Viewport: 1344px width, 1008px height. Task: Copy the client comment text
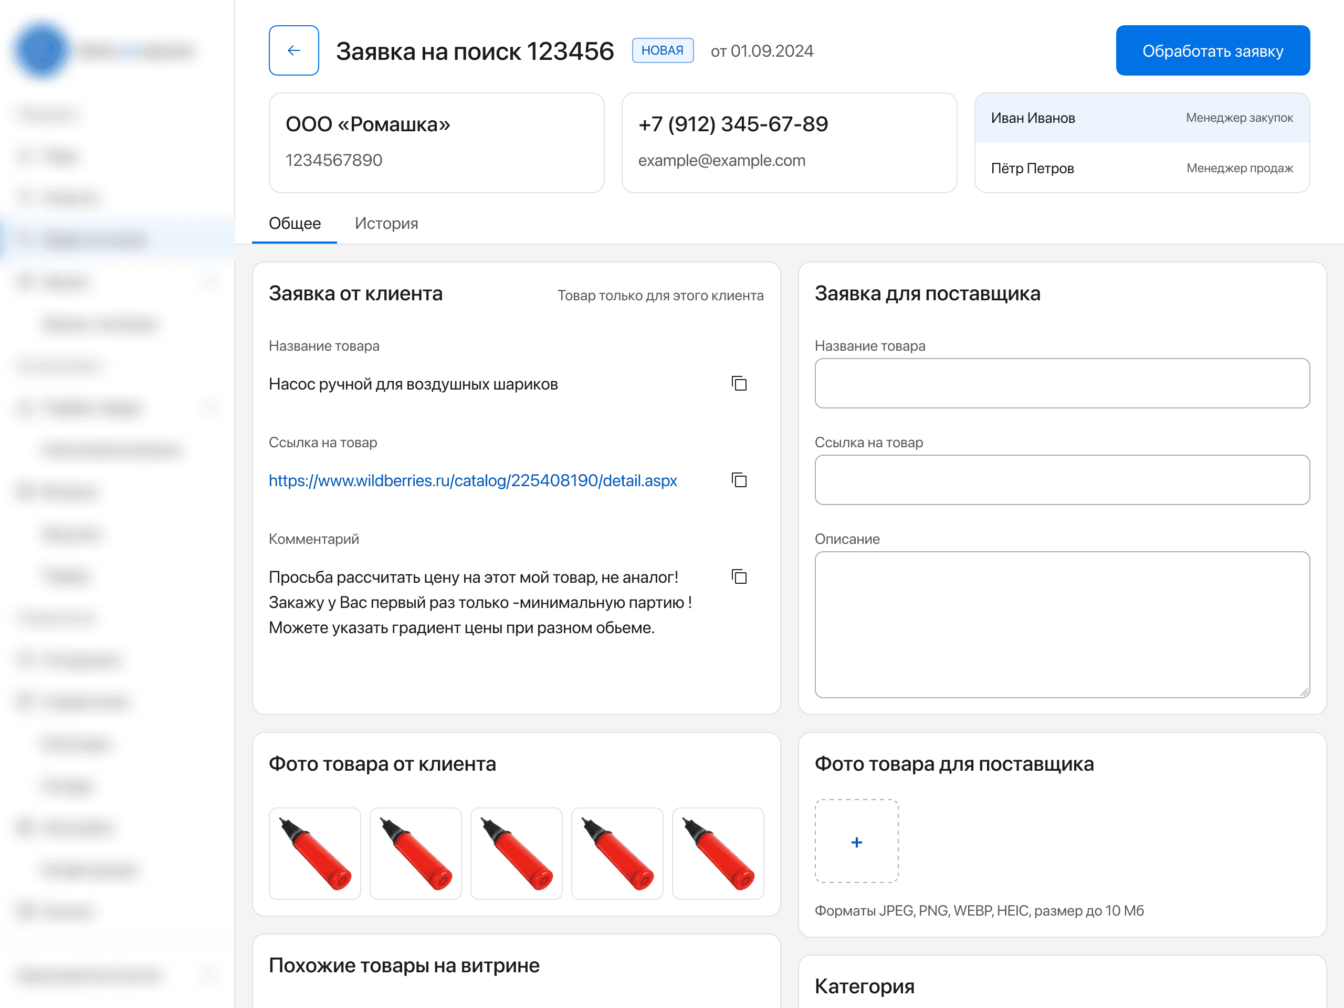[x=739, y=576]
